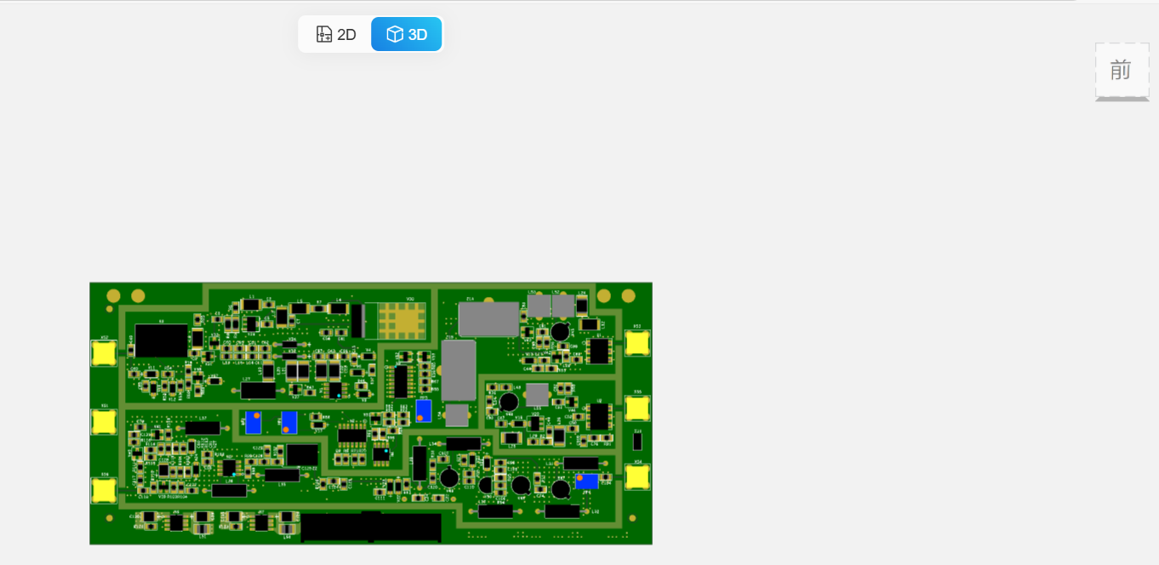Select the wide gray Z1A module

[488, 319]
